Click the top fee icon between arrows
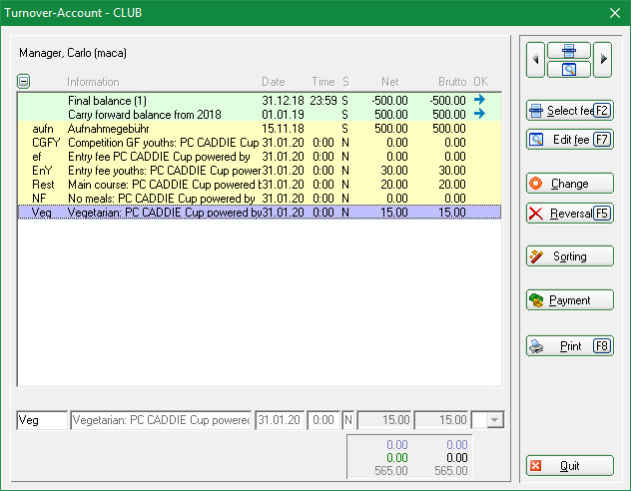The width and height of the screenshot is (631, 491). 569,51
